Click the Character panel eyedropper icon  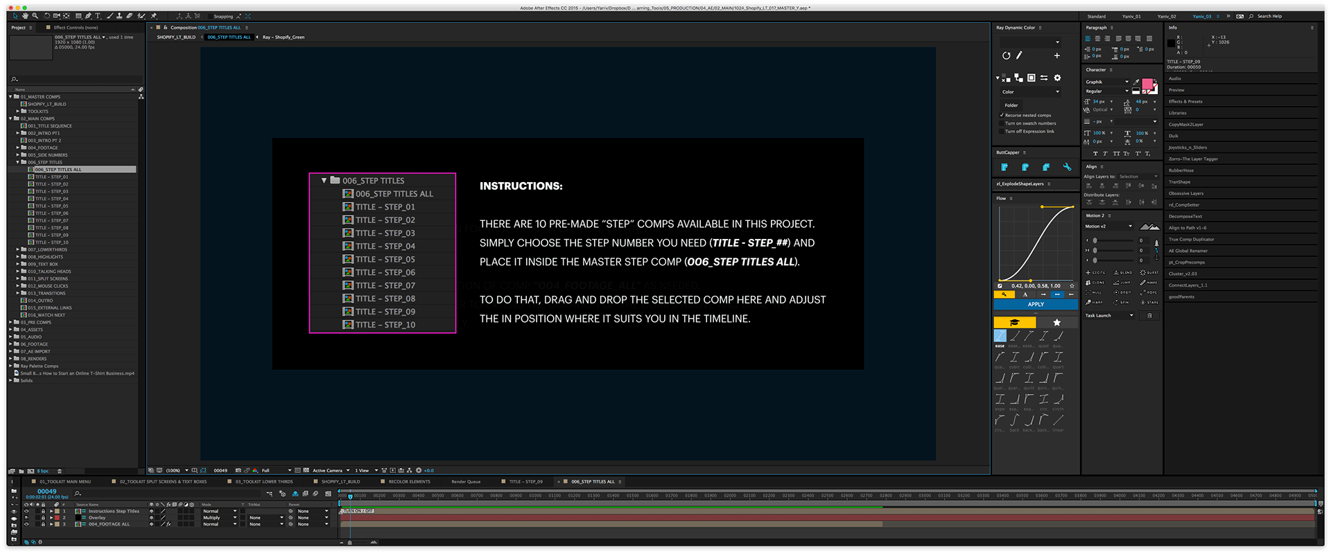[x=1136, y=82]
